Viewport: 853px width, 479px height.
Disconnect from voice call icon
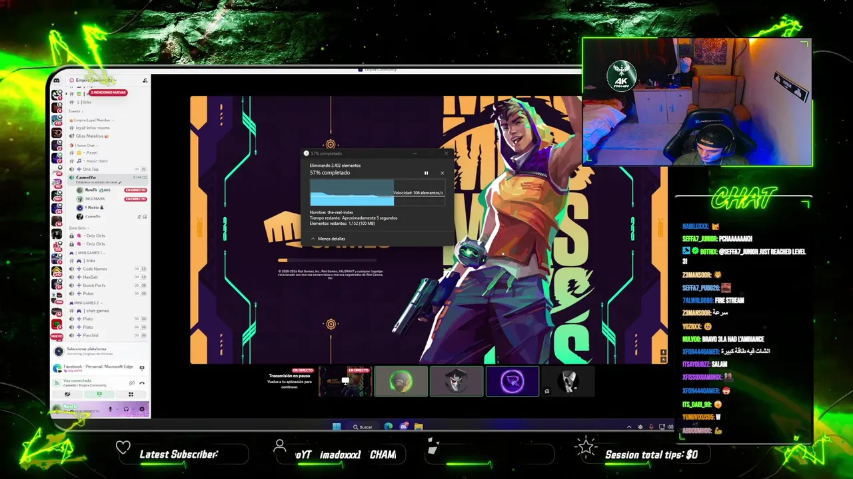tap(142, 383)
